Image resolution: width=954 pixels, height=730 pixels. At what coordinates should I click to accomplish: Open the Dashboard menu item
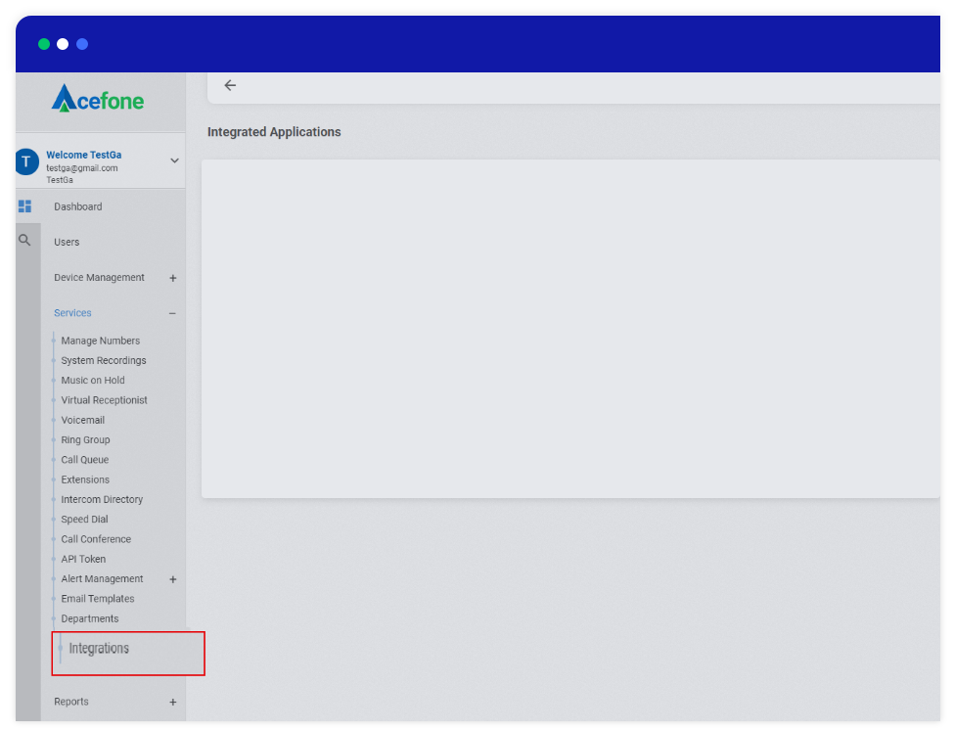[78, 207]
